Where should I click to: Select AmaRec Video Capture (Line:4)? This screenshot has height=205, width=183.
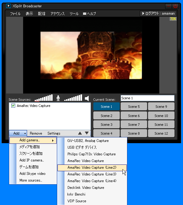pos(92,181)
